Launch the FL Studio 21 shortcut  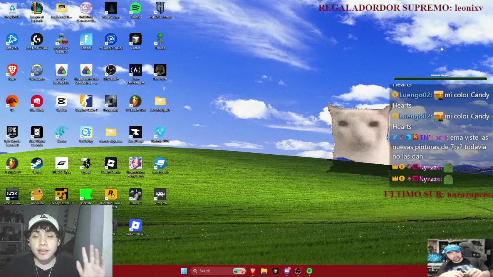point(12,166)
